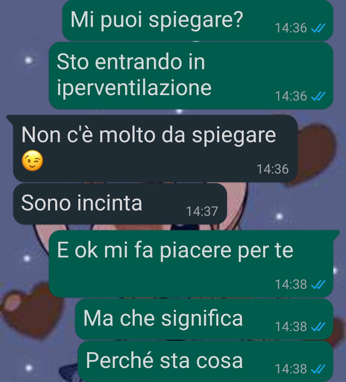Tap 14:36 timestamp on received spiegare message

click(273, 169)
